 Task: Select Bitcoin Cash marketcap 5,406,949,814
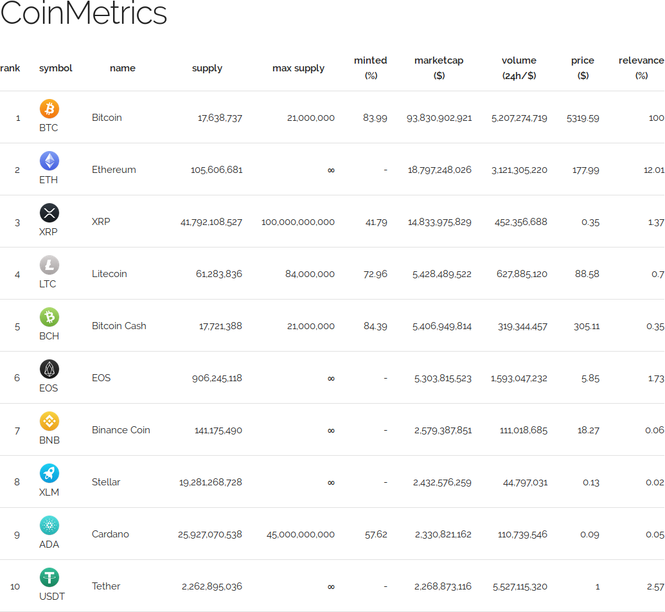point(442,327)
